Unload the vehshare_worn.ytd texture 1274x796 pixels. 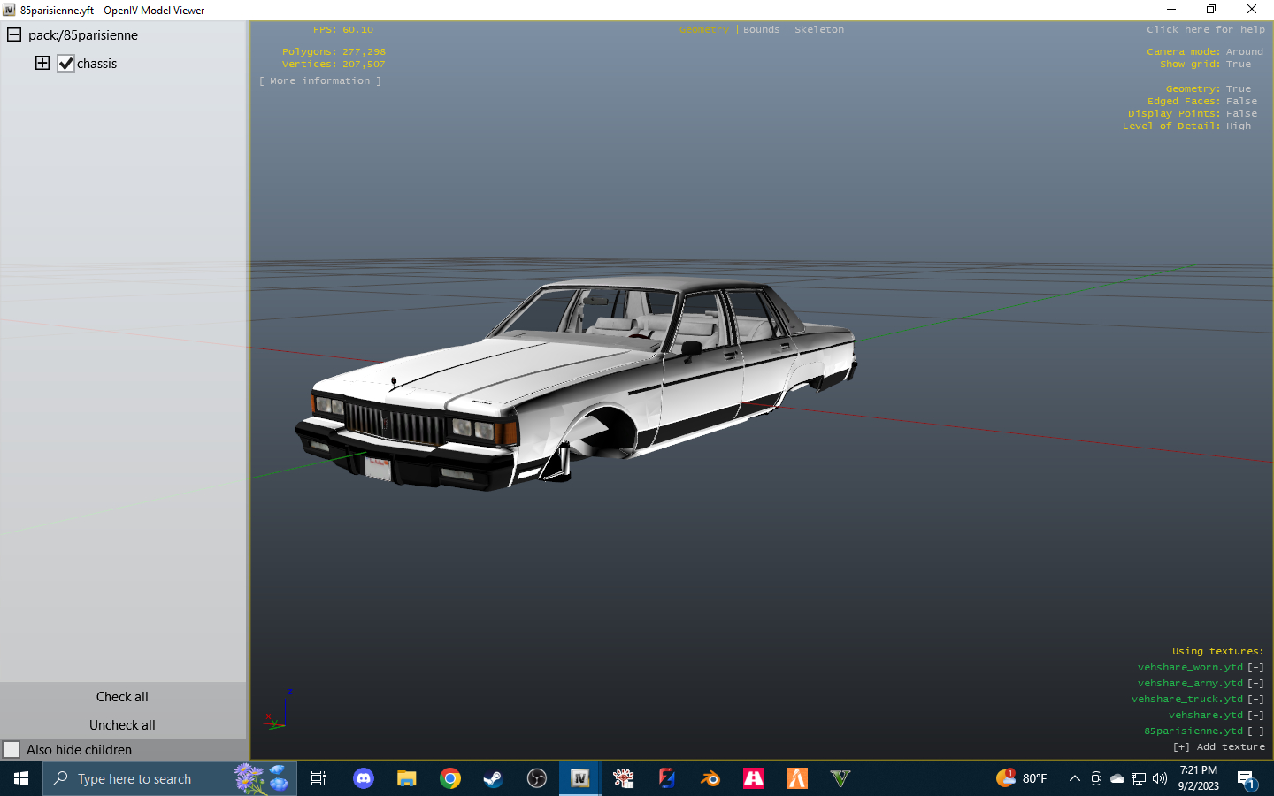1255,667
